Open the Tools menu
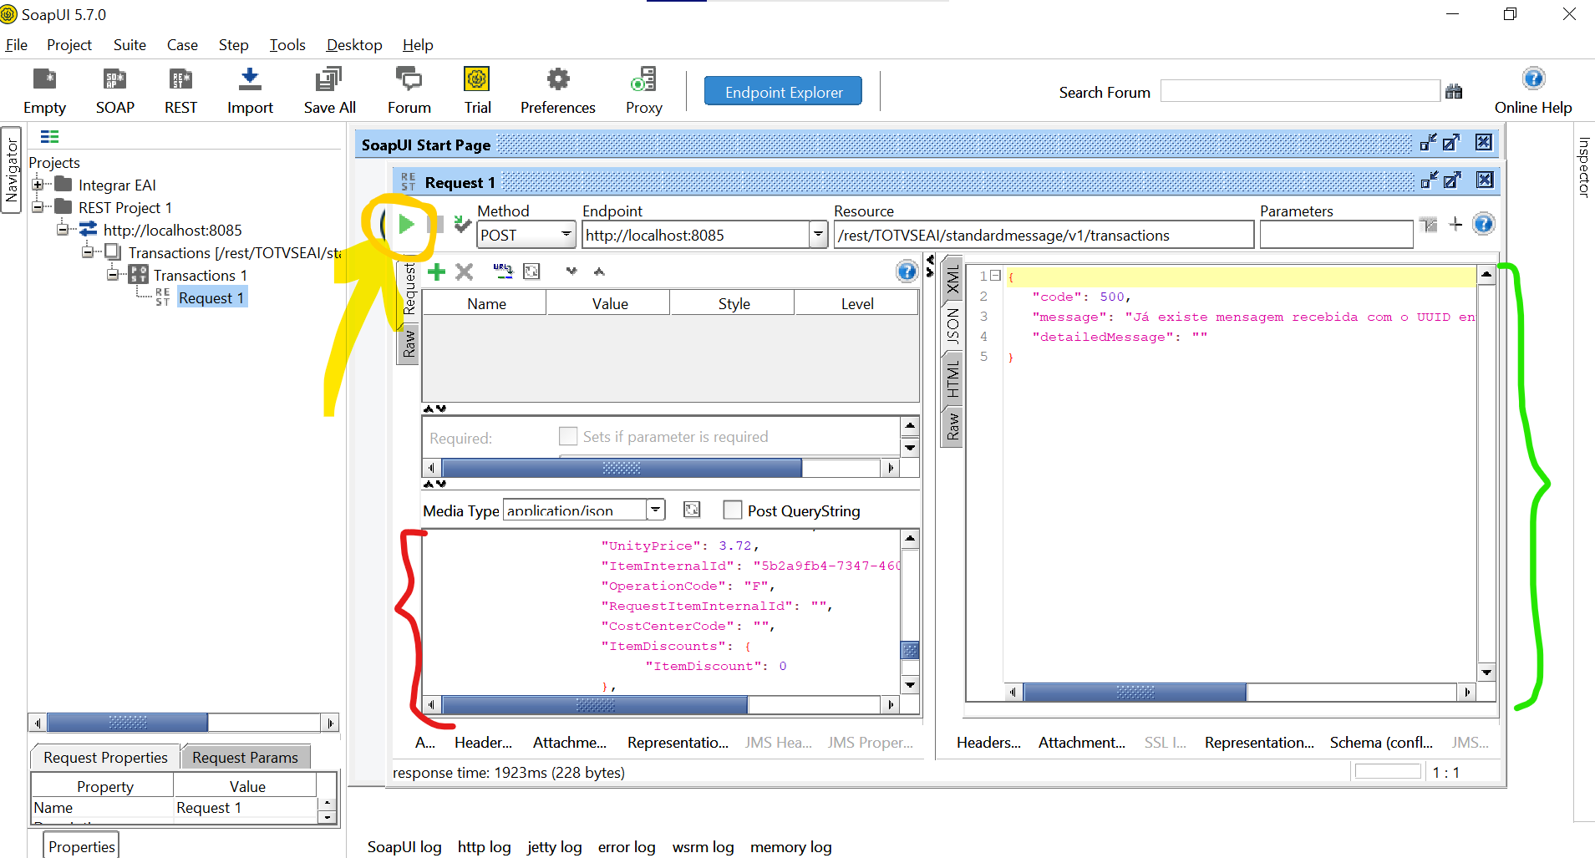Screen dimensions: 1595x858 click(287, 45)
